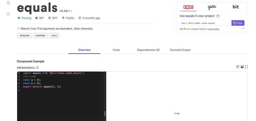The width and height of the screenshot is (256, 121).
Task: Expand the example to fullscreen
Action: tap(247, 67)
